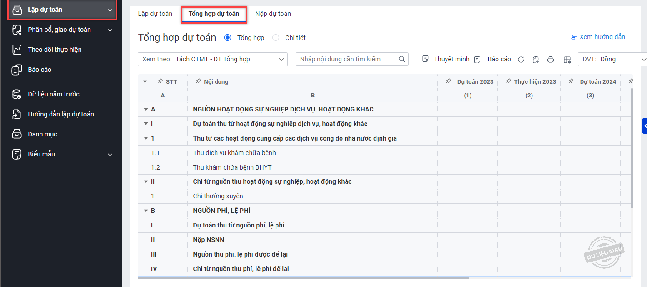Expand the Biểu mẫu sidebar chevron
The image size is (647, 287).
click(x=110, y=155)
